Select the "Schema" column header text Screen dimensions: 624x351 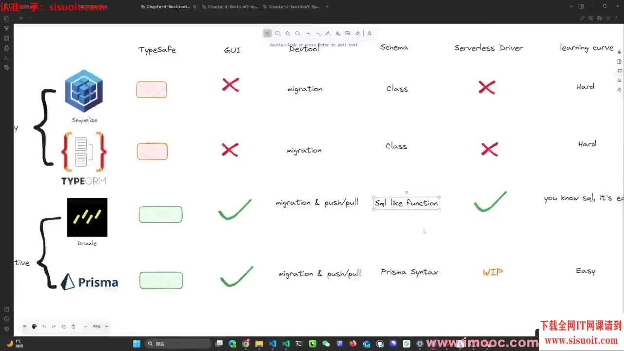click(394, 47)
